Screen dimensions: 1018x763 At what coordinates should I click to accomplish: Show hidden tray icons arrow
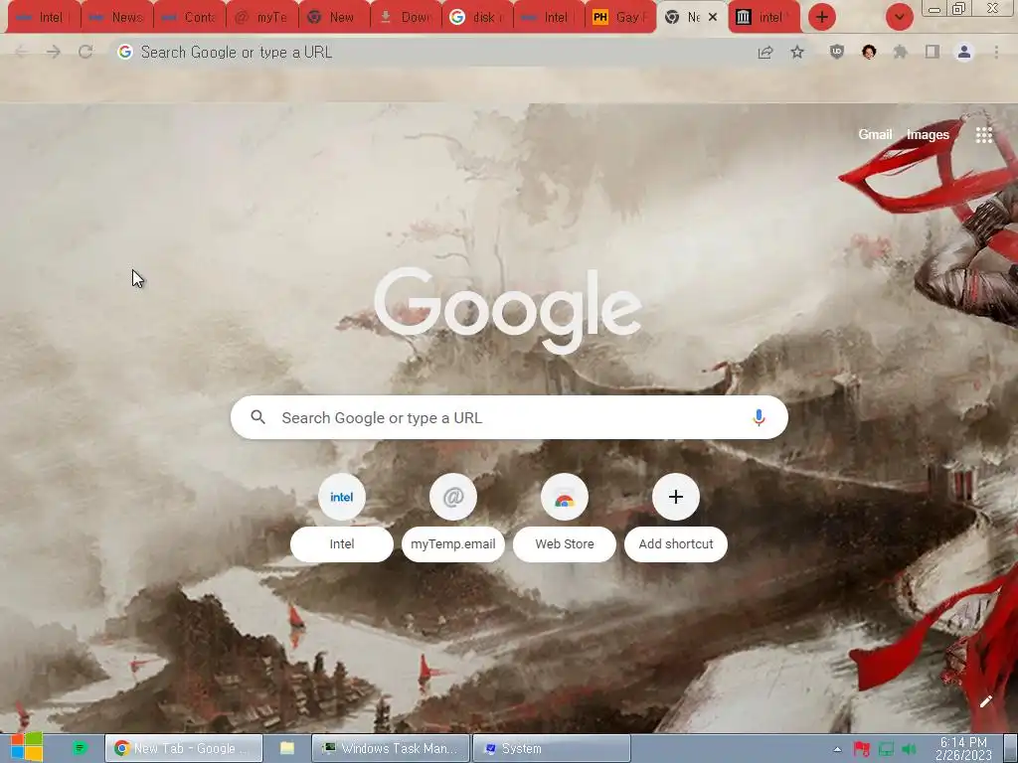click(837, 749)
